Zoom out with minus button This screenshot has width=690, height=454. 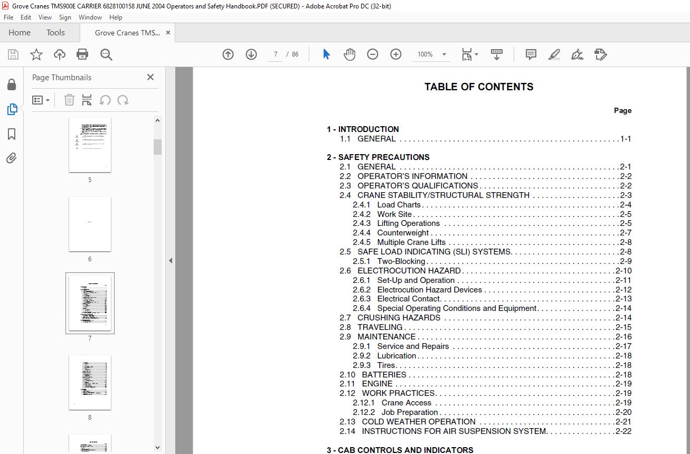(x=373, y=54)
